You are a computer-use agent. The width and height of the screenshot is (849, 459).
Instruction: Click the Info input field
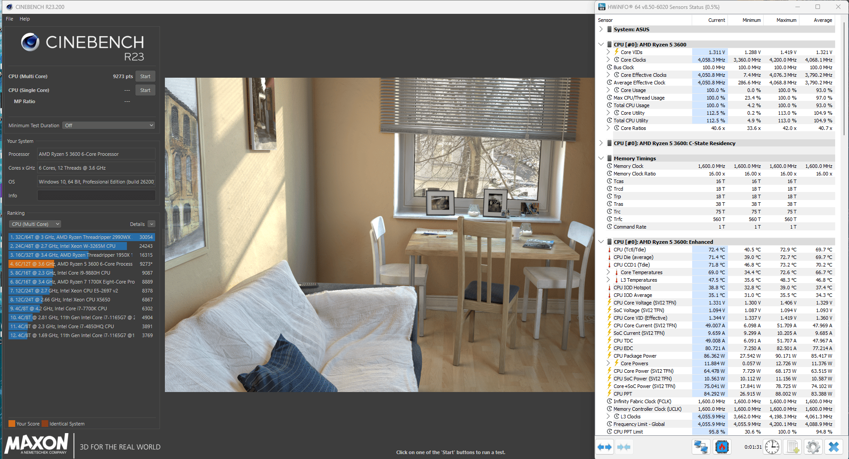point(96,196)
